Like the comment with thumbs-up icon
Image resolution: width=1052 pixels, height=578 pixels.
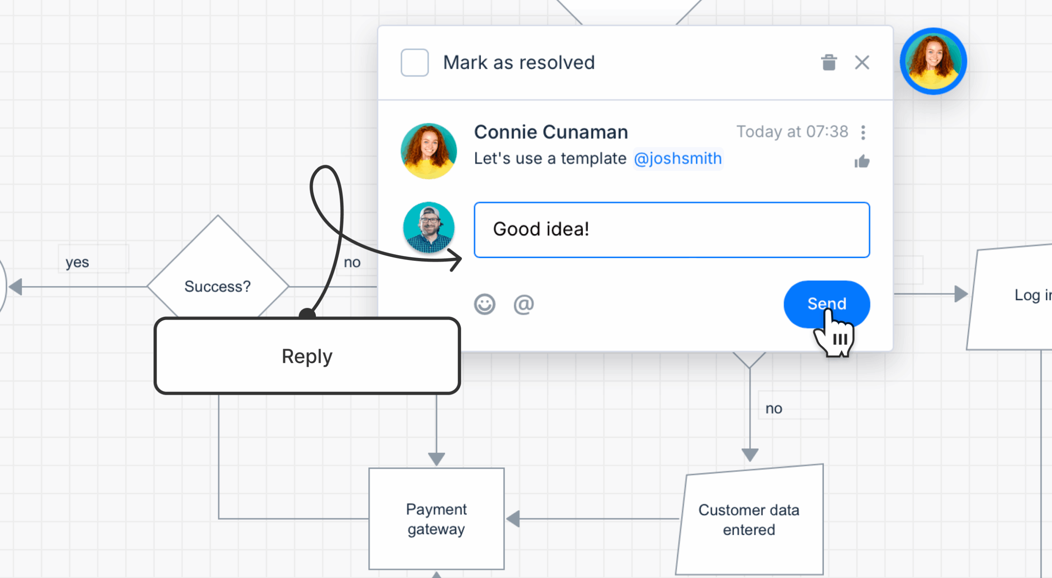tap(862, 161)
